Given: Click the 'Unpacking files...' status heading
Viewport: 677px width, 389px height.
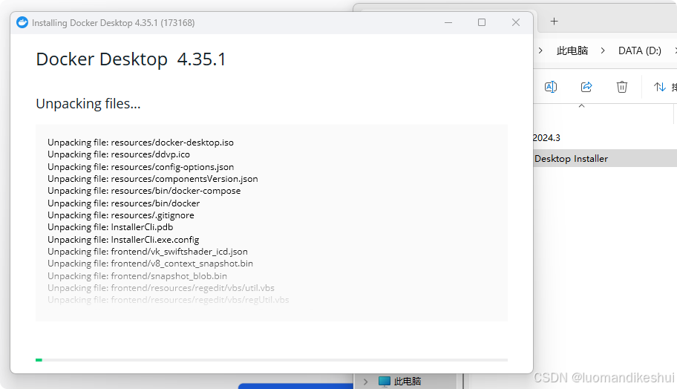Looking at the screenshot, I should (88, 104).
